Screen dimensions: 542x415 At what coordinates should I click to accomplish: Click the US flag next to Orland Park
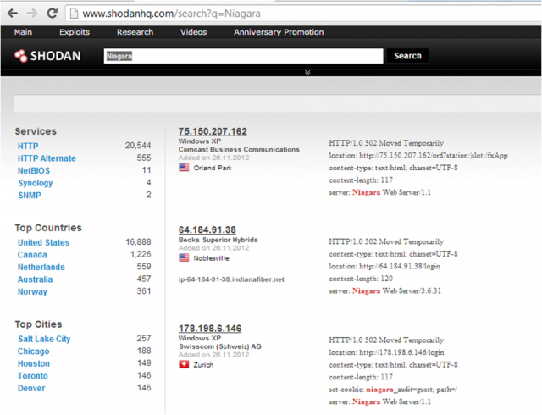[184, 168]
